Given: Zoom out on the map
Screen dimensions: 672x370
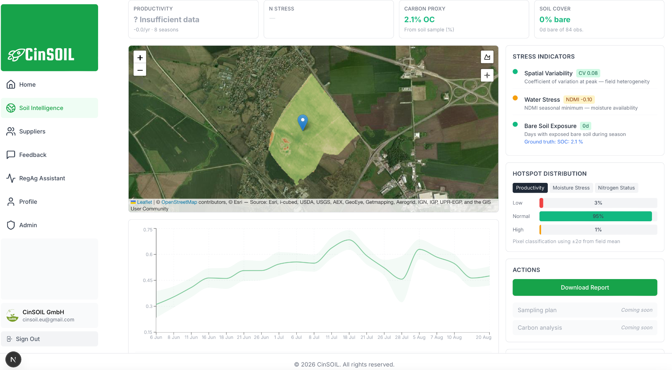Looking at the screenshot, I should 140,70.
